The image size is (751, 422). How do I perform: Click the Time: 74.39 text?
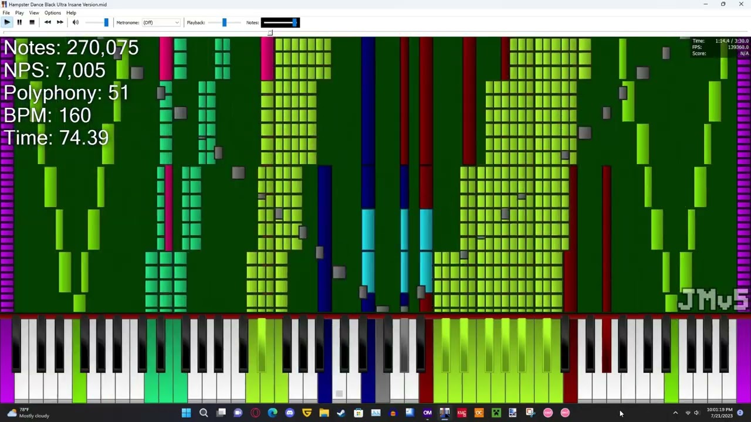pos(56,138)
